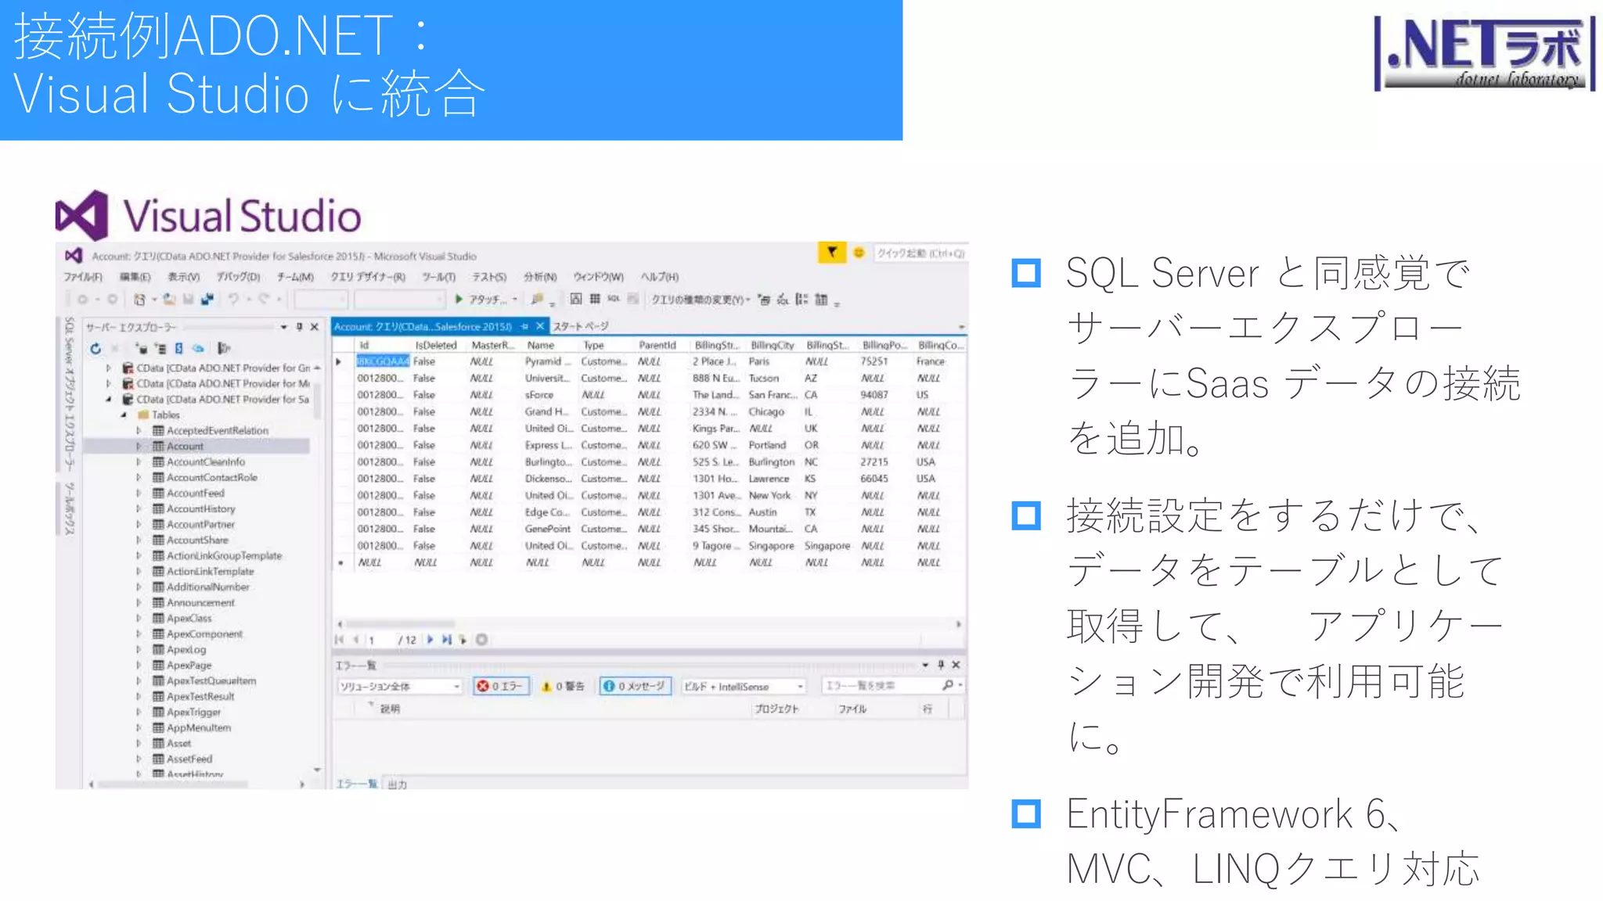This screenshot has width=1603, height=901.
Task: Click the search magnifier in Error List
Action: pyautogui.click(x=948, y=685)
